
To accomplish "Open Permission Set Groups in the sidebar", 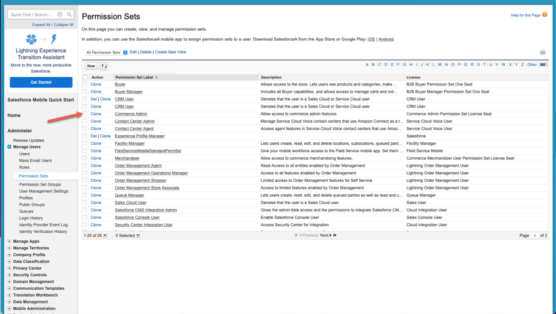I will tap(40, 184).
